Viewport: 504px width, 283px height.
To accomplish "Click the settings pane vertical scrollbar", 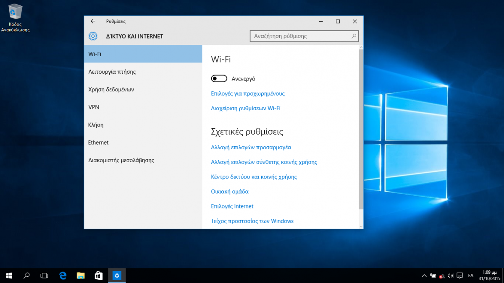I will click(361, 130).
